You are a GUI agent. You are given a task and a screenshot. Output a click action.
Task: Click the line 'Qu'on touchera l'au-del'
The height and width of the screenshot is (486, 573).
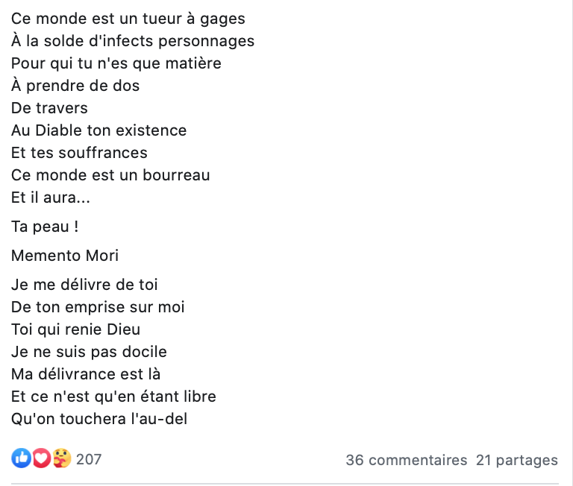(x=99, y=419)
